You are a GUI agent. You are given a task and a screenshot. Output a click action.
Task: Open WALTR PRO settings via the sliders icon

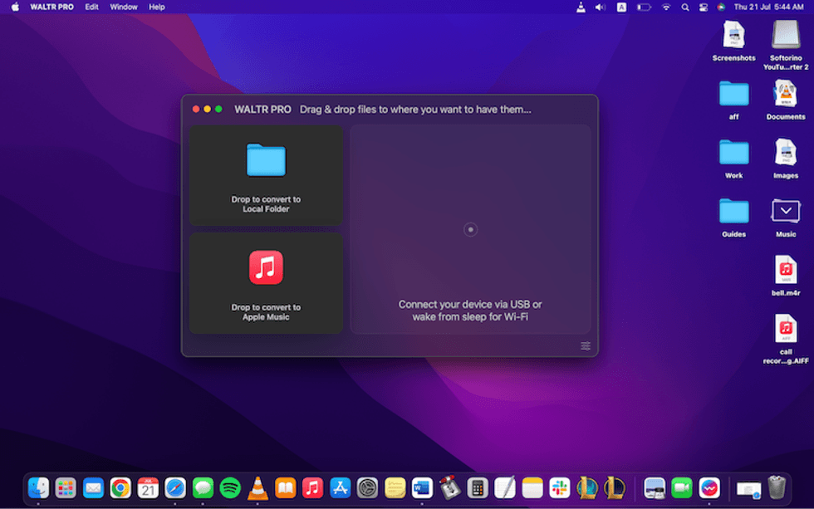[585, 346]
